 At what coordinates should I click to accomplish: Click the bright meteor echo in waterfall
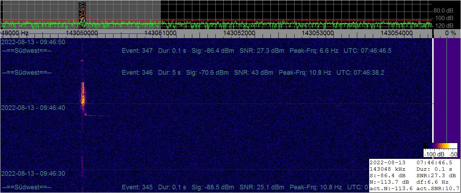(83, 93)
